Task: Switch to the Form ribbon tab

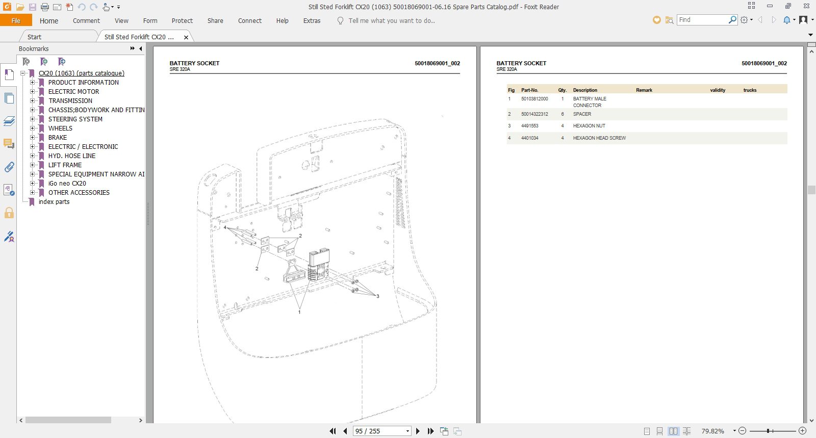Action: click(150, 21)
